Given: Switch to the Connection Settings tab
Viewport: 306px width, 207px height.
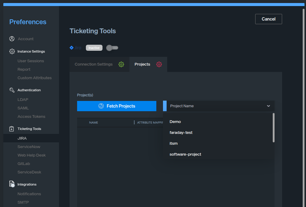Looking at the screenshot, I should coord(94,64).
